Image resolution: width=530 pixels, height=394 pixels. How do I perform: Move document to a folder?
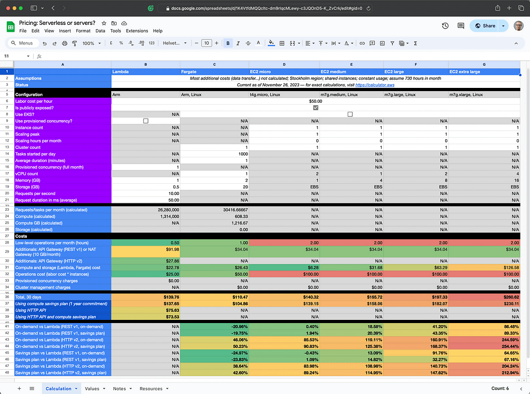click(x=114, y=23)
